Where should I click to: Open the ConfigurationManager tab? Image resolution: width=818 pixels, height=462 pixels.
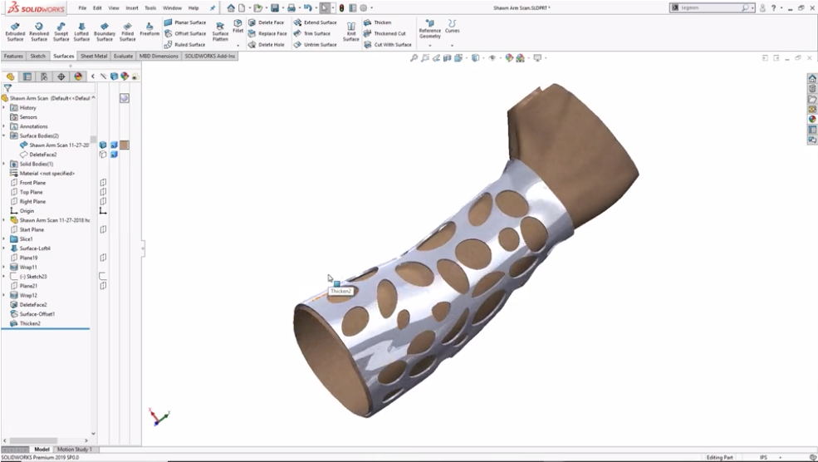[x=44, y=76]
